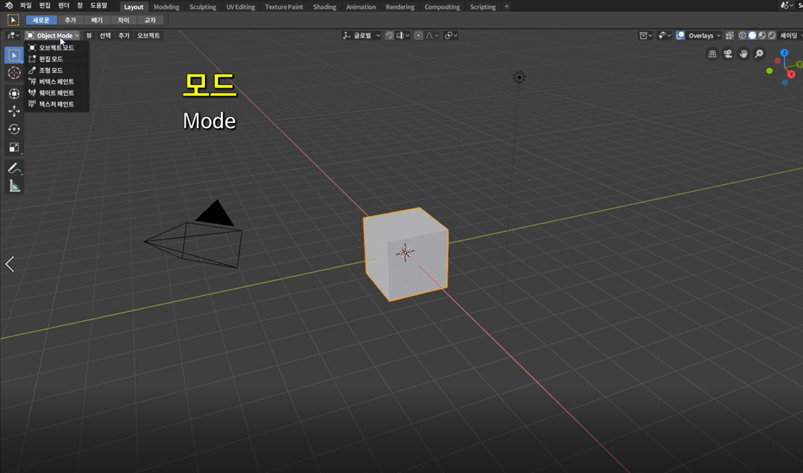This screenshot has width=803, height=473.
Task: Select the Rotate tool
Action: click(14, 129)
